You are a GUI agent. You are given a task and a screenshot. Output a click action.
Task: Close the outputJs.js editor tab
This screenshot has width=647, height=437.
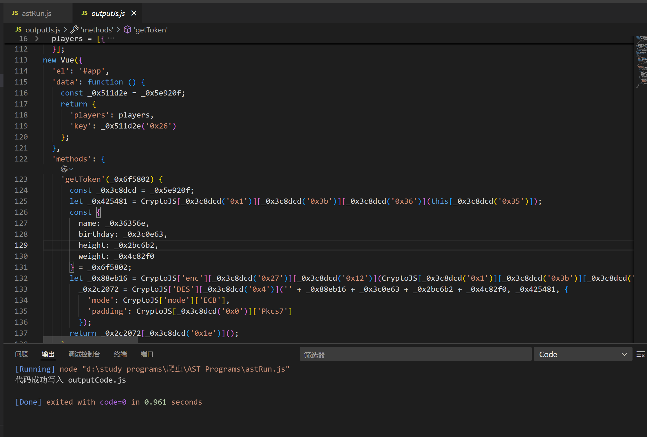pyautogui.click(x=134, y=13)
